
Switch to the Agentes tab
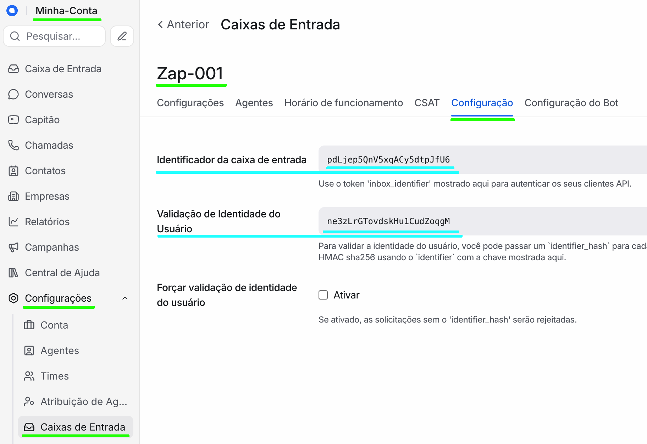pos(254,103)
